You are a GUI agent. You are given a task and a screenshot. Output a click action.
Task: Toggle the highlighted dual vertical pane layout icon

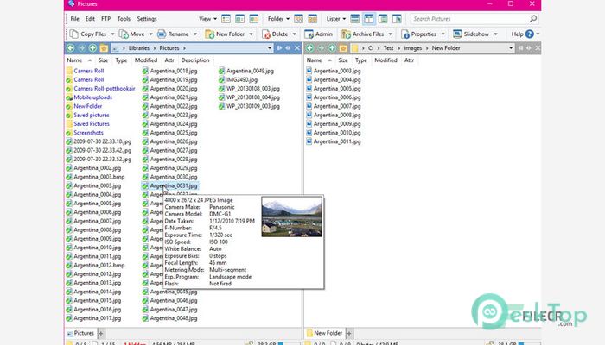(x=369, y=18)
